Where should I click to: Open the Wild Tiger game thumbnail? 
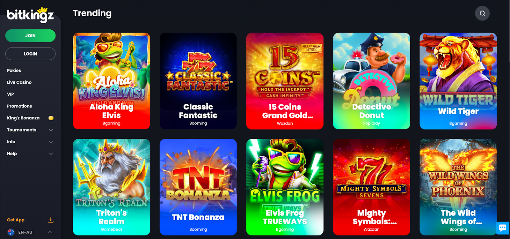(x=458, y=81)
